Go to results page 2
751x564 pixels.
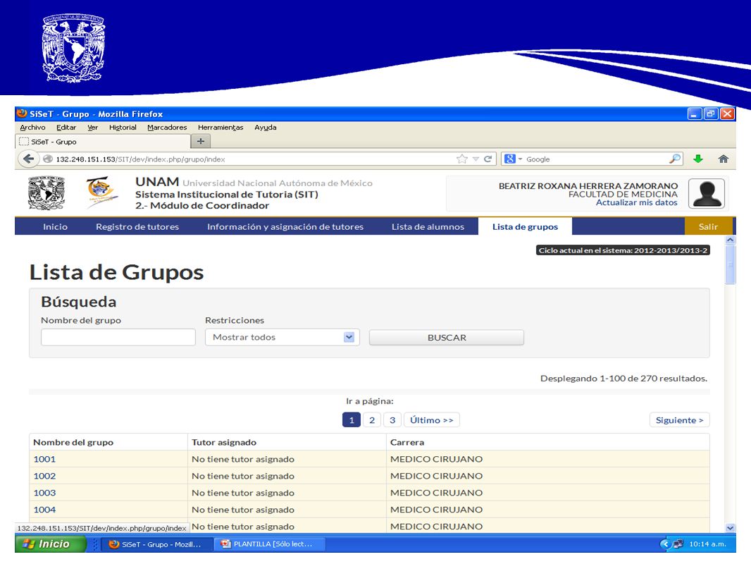click(x=372, y=419)
